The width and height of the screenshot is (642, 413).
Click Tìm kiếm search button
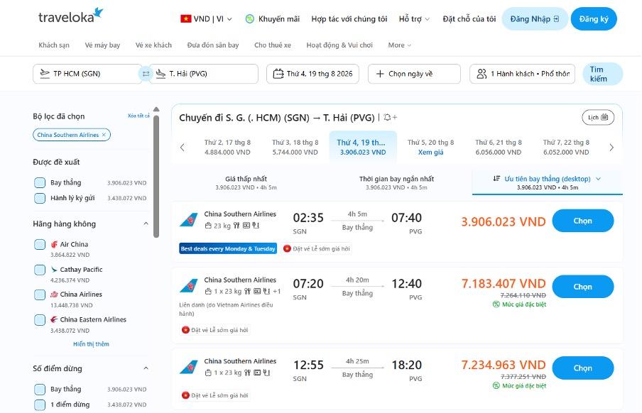(x=603, y=74)
